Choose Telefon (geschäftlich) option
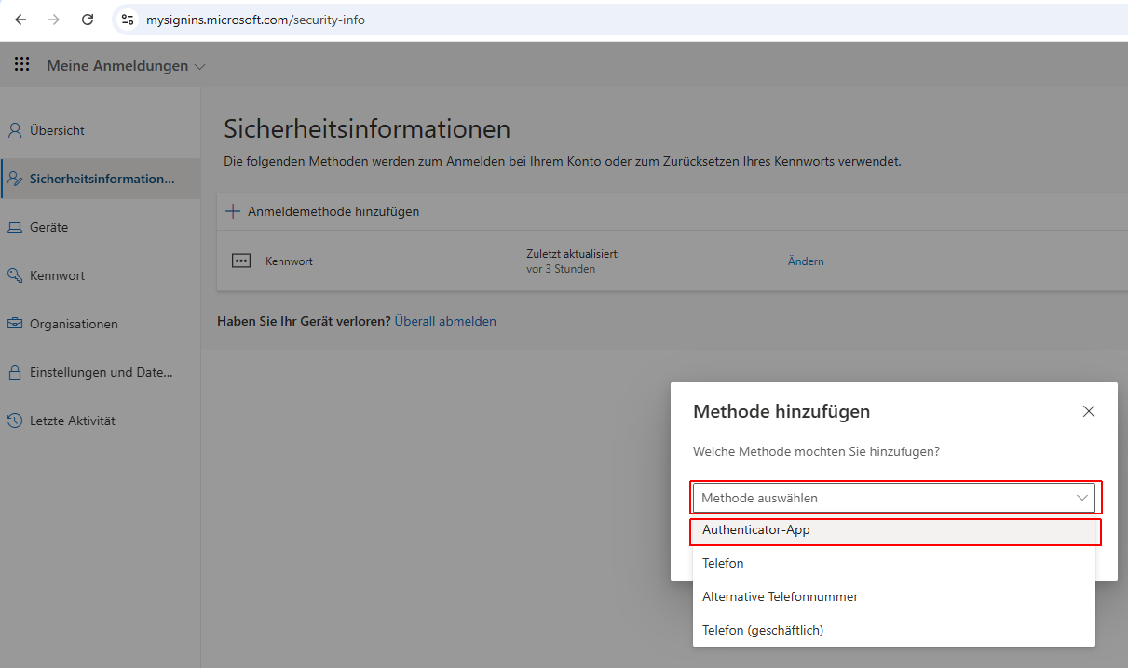 coord(894,630)
